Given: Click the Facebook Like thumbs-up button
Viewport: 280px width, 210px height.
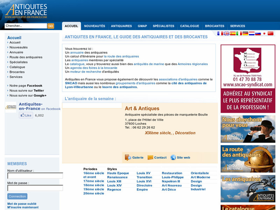Looking at the screenshot, I should coord(26,115).
